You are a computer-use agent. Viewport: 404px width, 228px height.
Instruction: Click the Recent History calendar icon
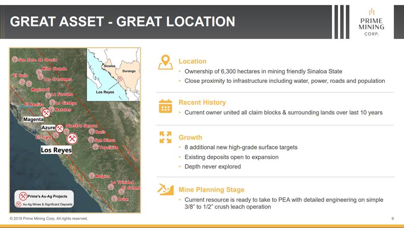[x=165, y=106]
